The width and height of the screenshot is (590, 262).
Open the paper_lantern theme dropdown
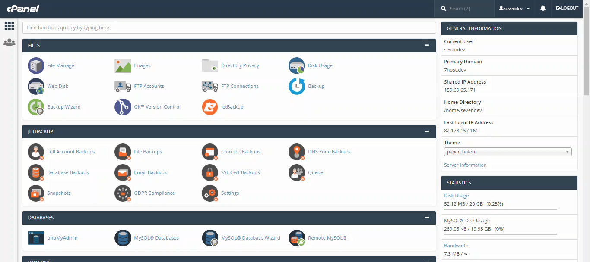508,152
